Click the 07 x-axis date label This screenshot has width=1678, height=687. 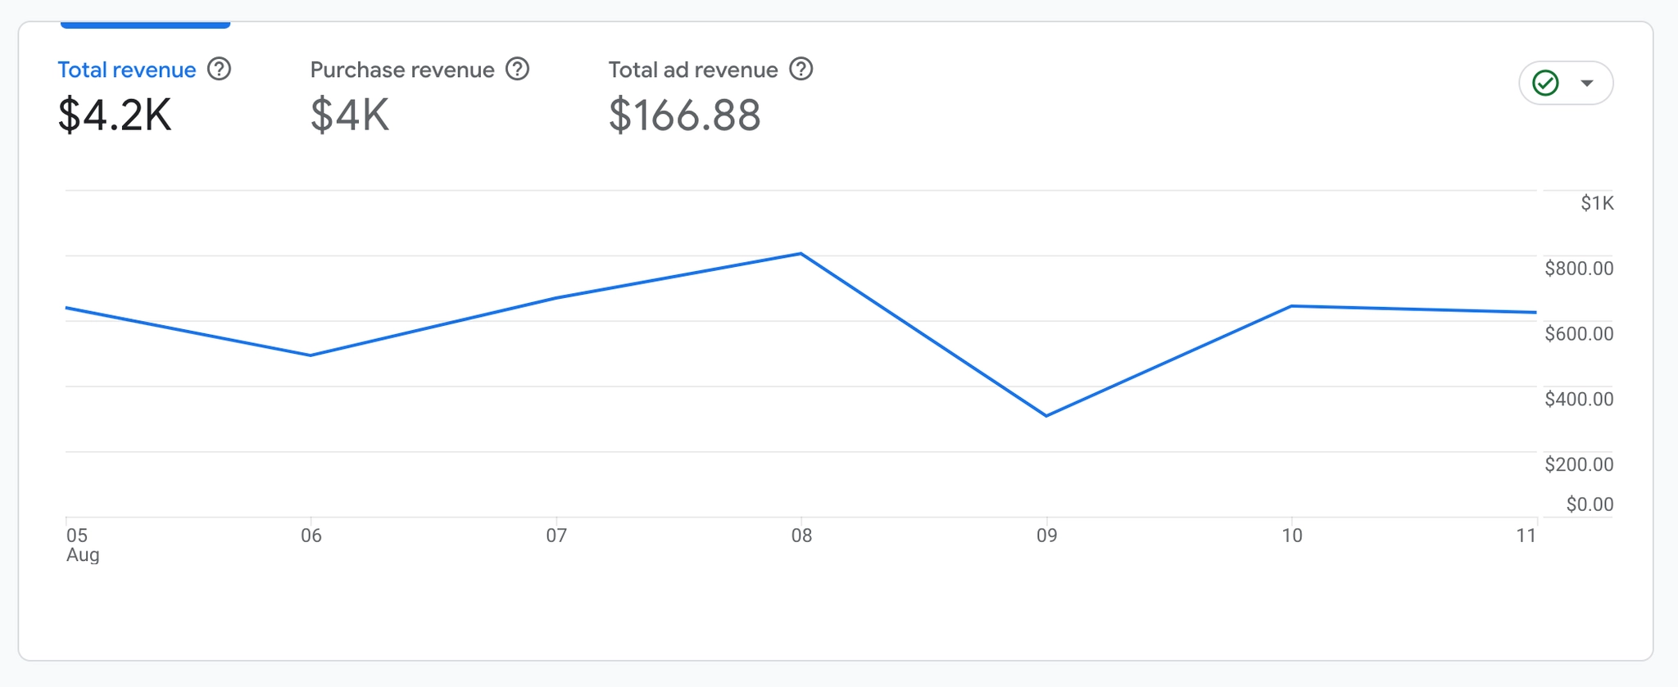coord(556,536)
